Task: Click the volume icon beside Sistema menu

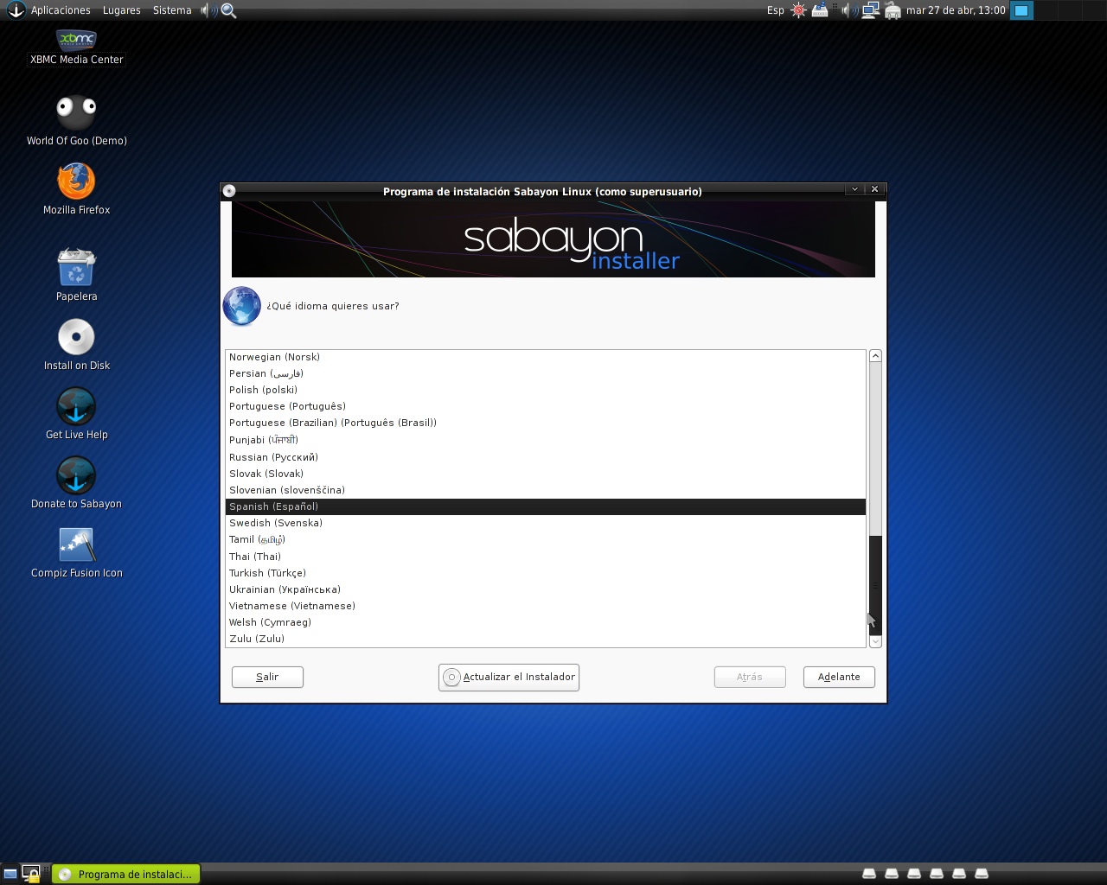Action: pos(208,10)
